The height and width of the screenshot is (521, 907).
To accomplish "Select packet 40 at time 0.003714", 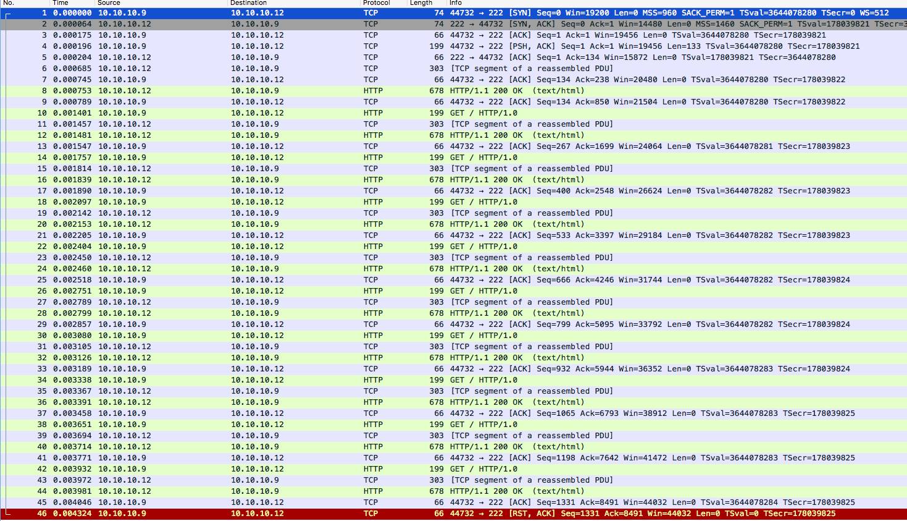I will (x=453, y=447).
